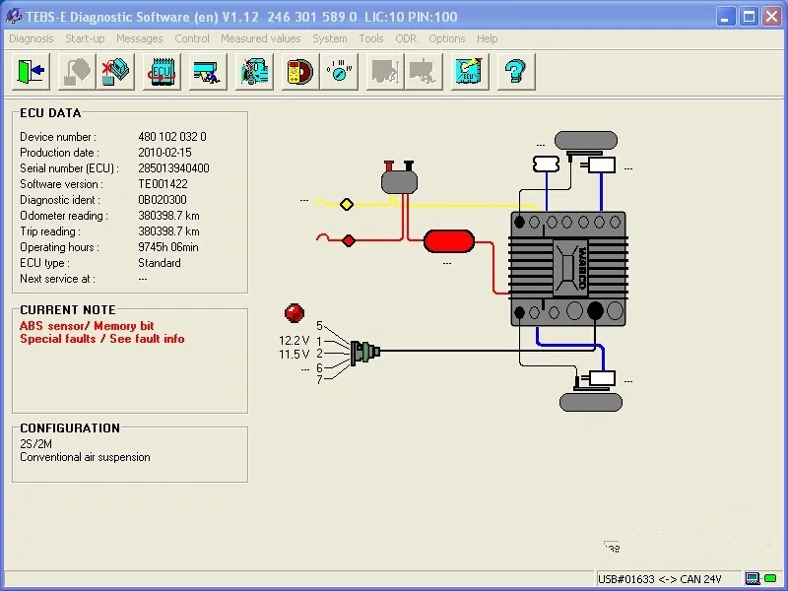Click the disconnect ECU icon with red X
This screenshot has height=591, width=788.
point(115,72)
